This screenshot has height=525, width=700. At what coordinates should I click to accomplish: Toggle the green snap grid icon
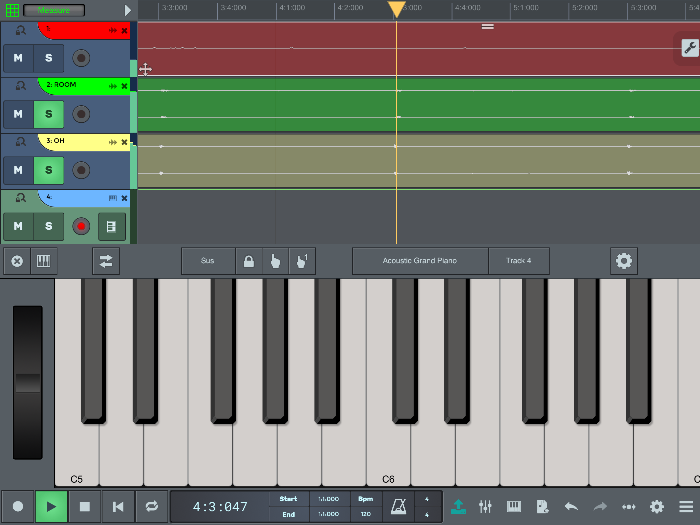12,10
